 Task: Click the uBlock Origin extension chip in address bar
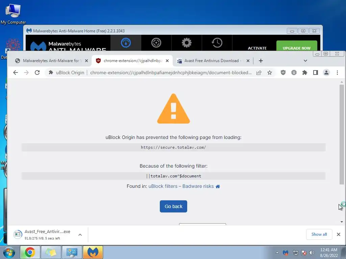[x=67, y=73]
